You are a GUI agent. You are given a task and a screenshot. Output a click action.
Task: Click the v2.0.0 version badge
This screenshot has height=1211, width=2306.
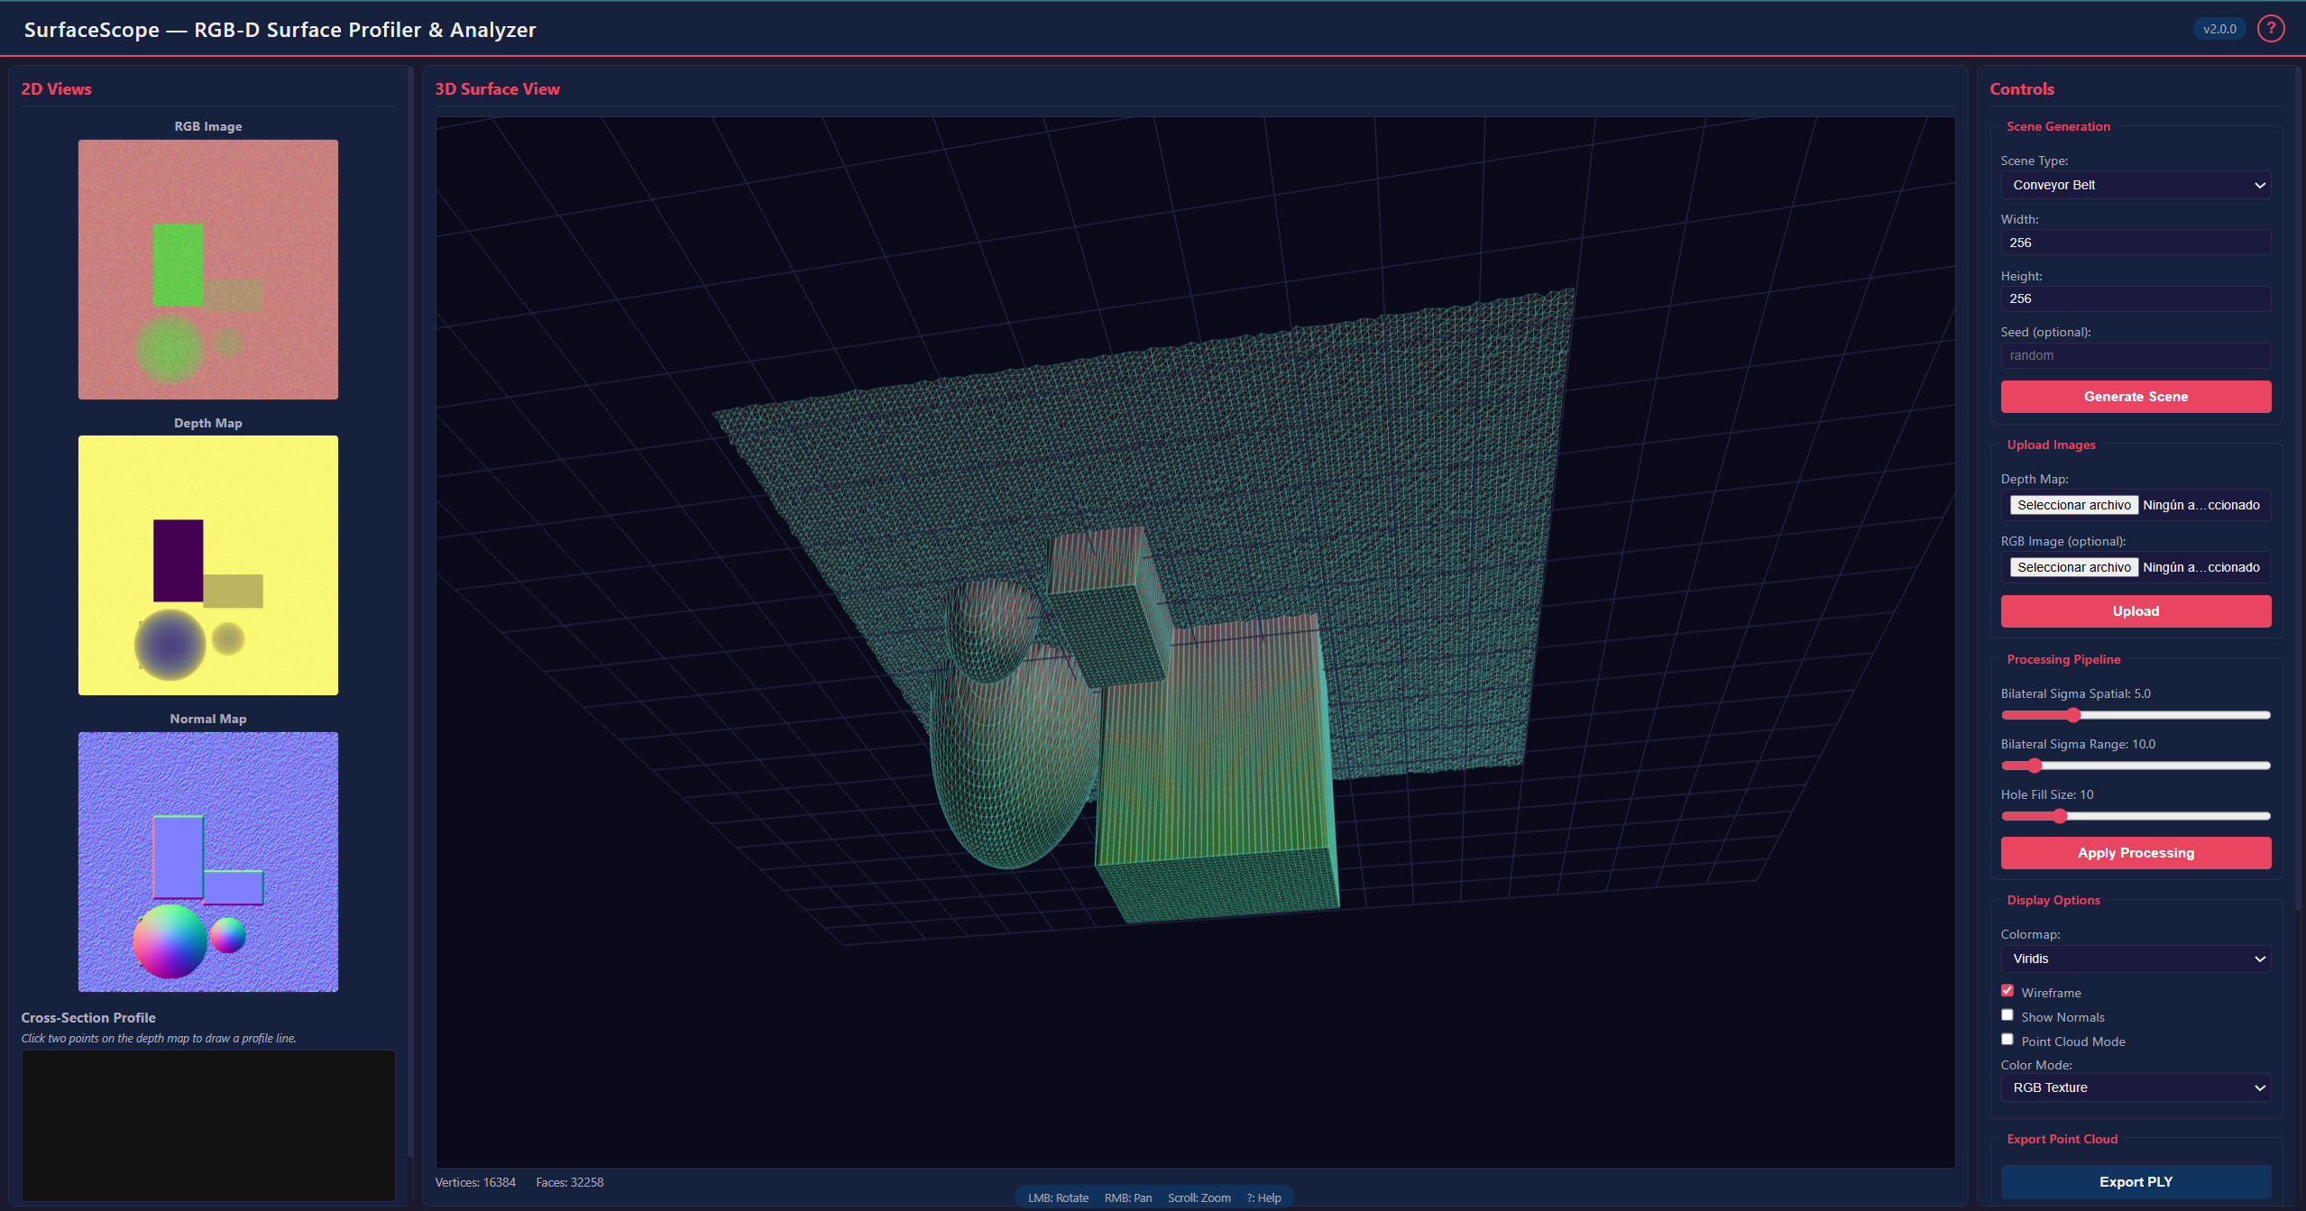click(x=2219, y=28)
